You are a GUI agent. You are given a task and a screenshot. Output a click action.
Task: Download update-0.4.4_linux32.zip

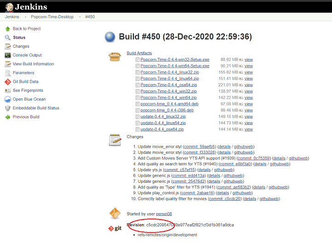(x=163, y=117)
